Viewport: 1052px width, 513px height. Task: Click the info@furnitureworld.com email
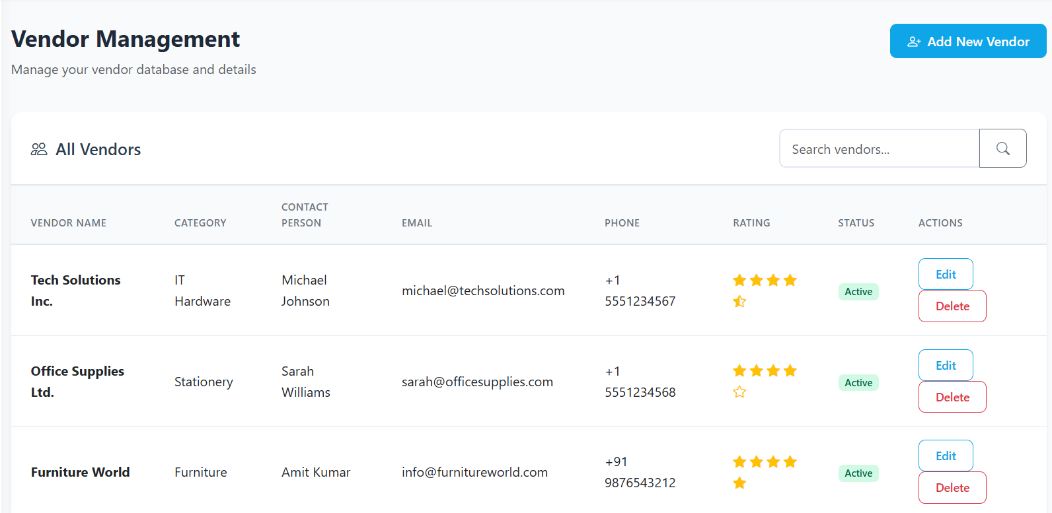click(474, 472)
